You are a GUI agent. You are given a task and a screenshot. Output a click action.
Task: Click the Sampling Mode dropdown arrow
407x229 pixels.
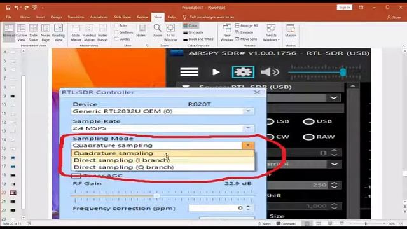(x=248, y=146)
